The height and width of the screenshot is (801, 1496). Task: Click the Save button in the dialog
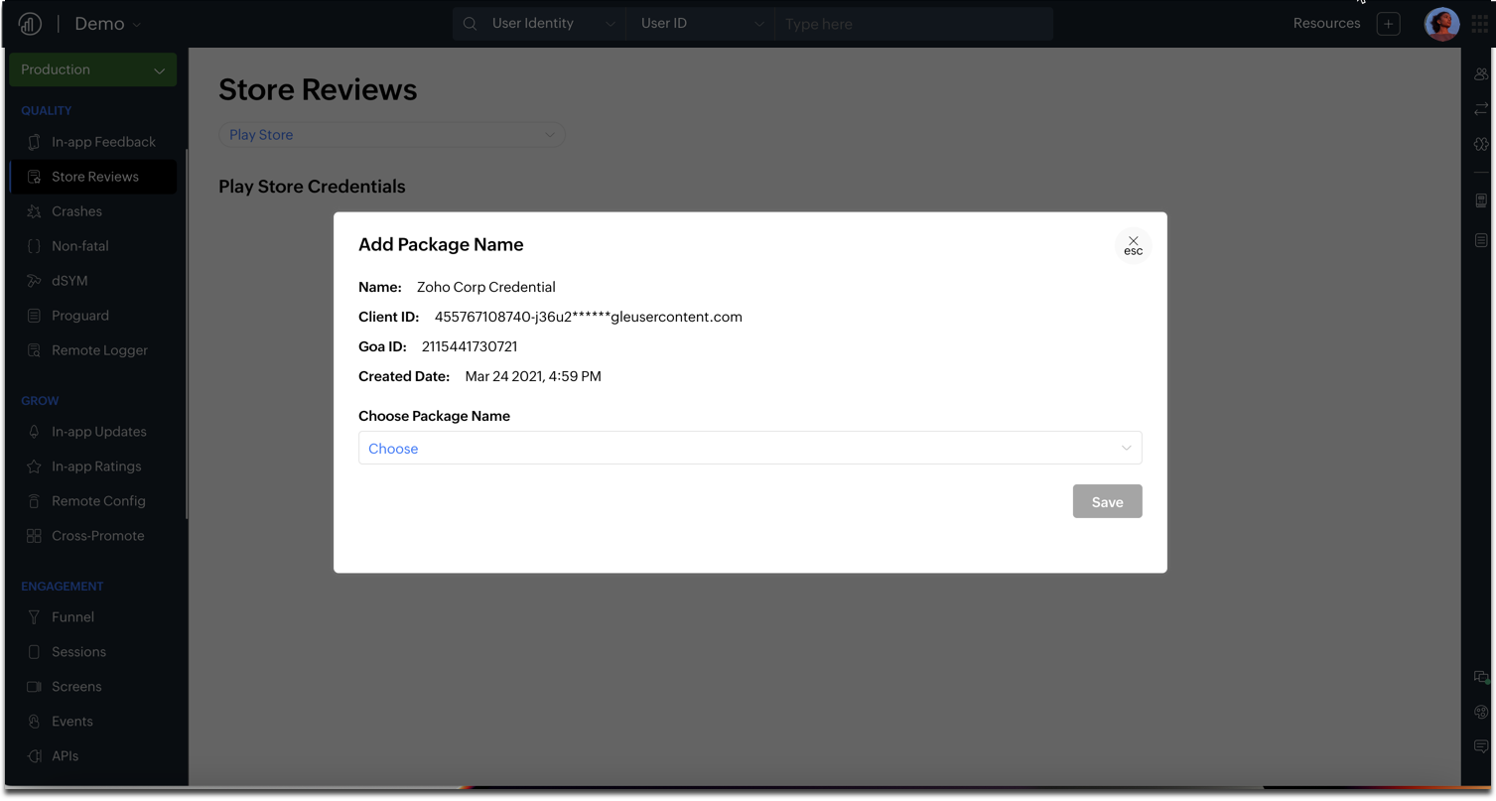point(1107,501)
